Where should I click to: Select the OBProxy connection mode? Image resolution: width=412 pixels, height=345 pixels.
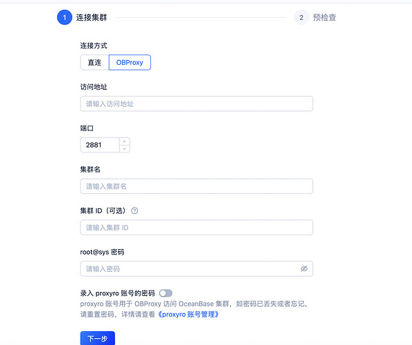pos(130,62)
